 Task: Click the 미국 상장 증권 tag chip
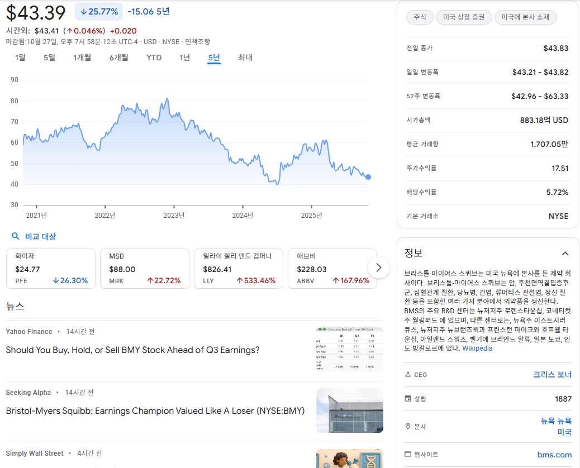[464, 17]
